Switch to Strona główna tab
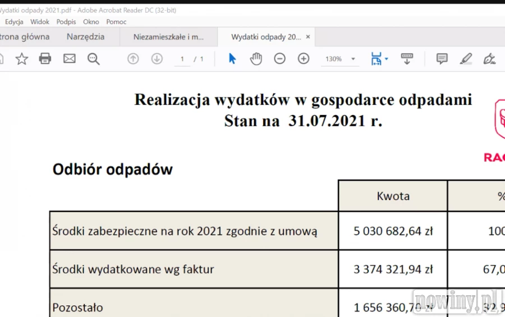Screen dimensions: 505x317 click(25, 36)
